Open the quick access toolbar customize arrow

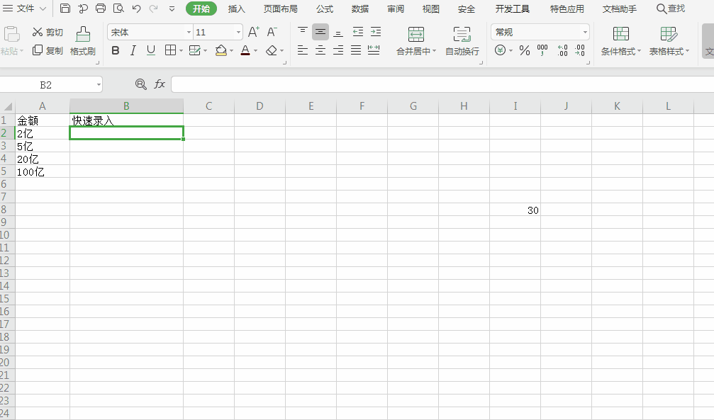pos(172,8)
